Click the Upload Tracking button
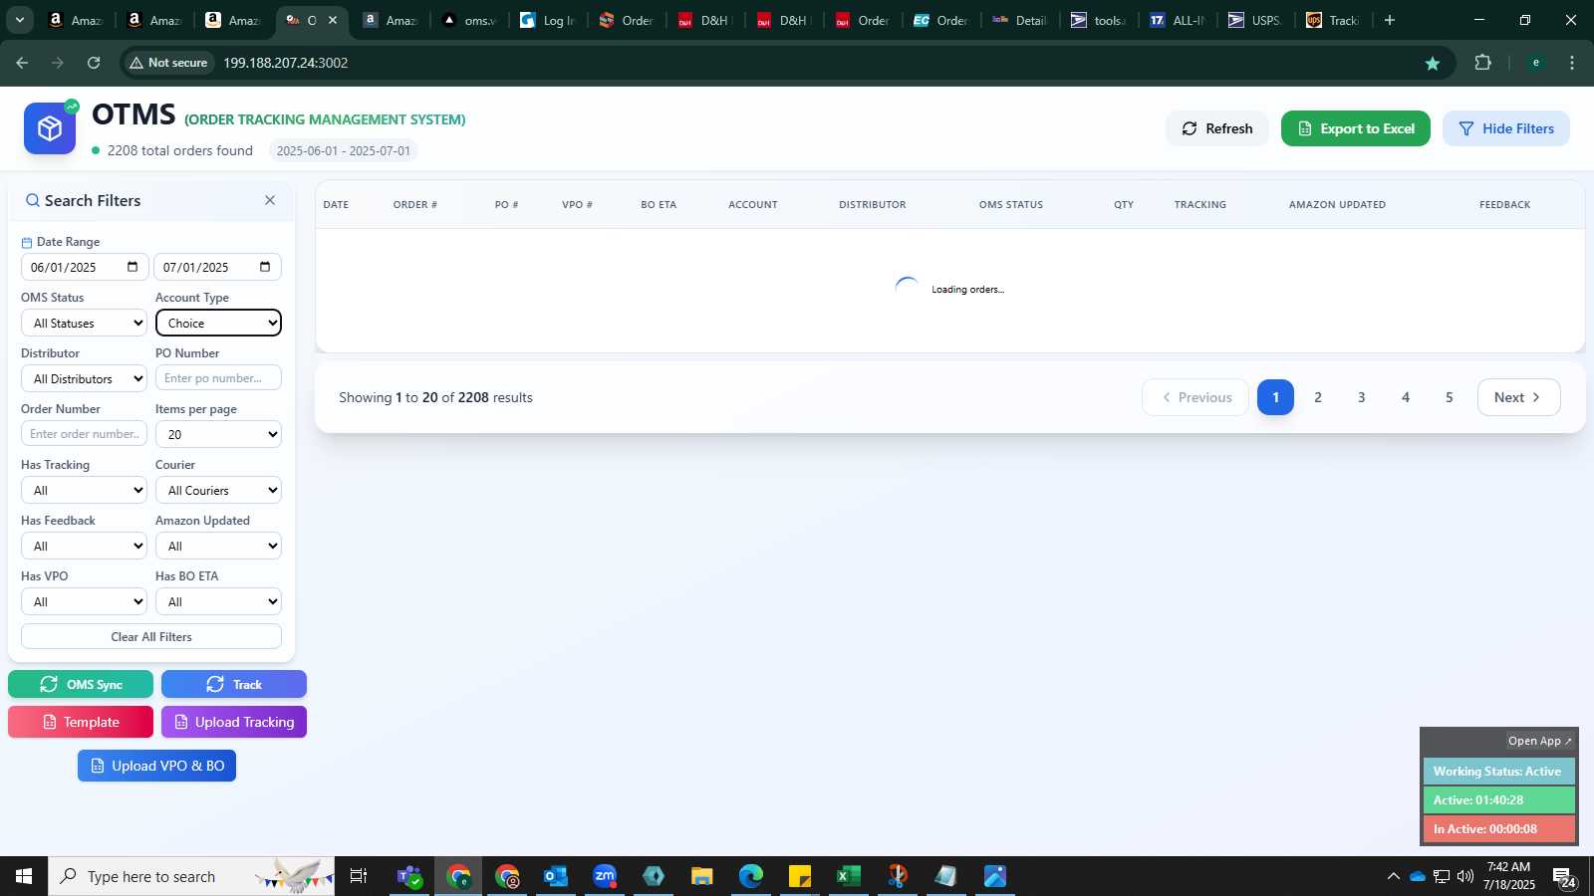1594x896 pixels. tap(234, 722)
